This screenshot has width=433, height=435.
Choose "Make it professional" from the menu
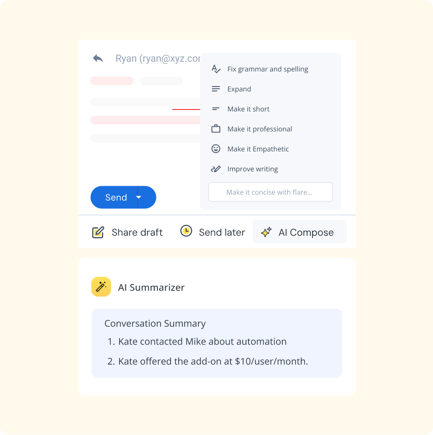(260, 129)
